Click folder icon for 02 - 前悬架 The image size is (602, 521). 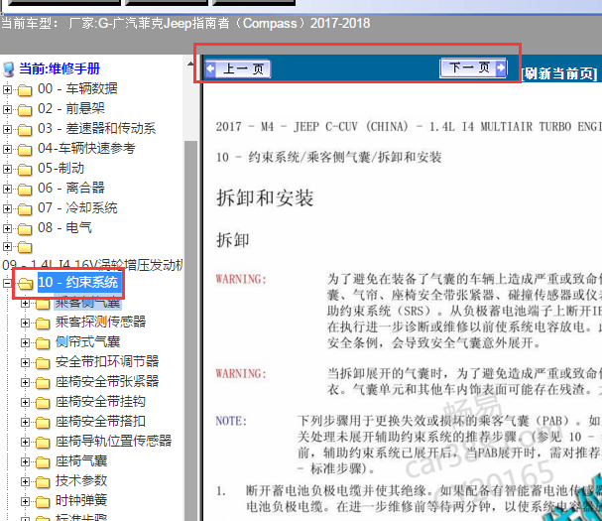tap(25, 110)
